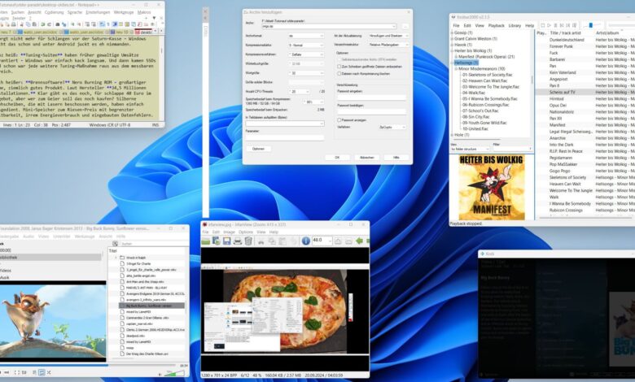Screen dimensions: 635x382
Task: Open the Kompressionsstärke dropdown
Action: 306,45
